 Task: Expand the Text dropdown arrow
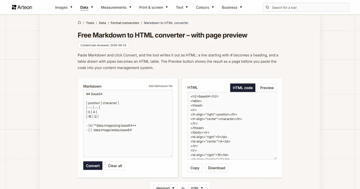point(187,7)
